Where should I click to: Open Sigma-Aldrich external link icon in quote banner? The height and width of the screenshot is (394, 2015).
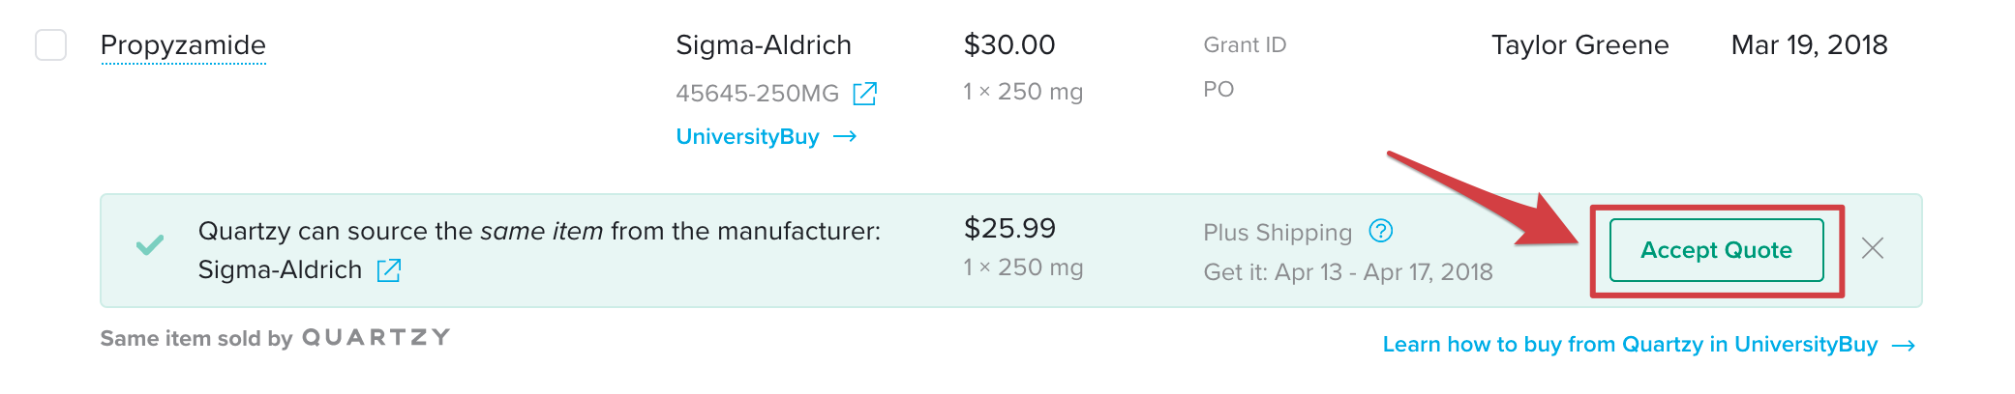pyautogui.click(x=389, y=270)
